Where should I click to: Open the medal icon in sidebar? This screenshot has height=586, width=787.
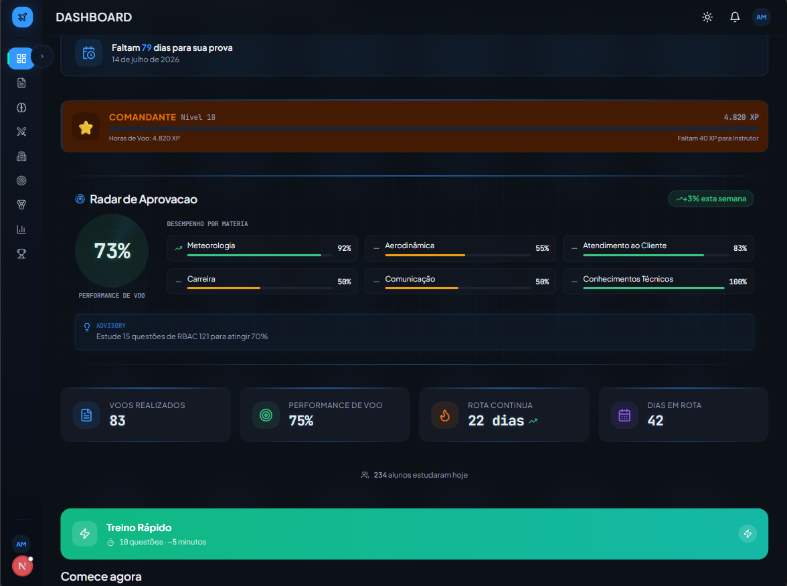(21, 205)
